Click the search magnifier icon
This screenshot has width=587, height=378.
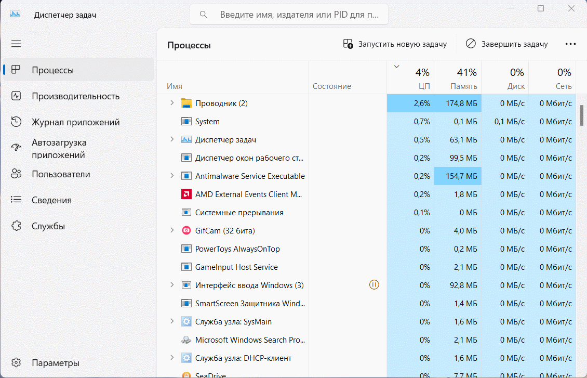203,15
